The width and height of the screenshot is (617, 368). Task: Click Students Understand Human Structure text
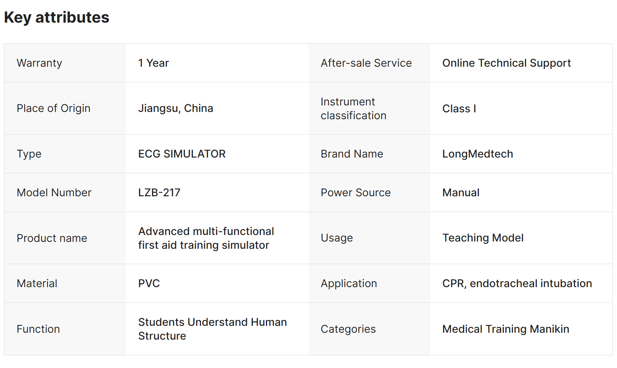tap(212, 329)
